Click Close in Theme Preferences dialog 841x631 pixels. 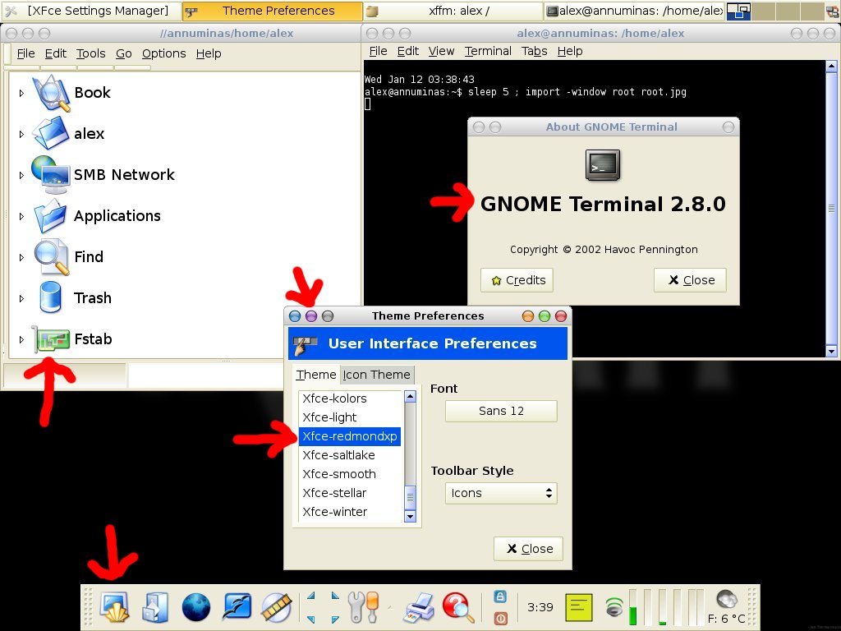(x=528, y=549)
